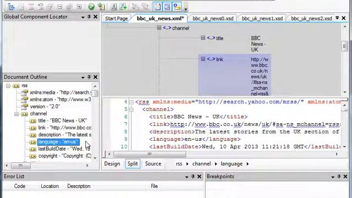This screenshot has width=352, height=198.
Task: Collapse the rss node in Document Outline
Action: click(8, 86)
